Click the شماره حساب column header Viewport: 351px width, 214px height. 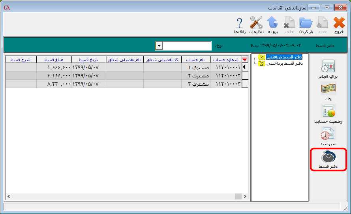(x=225, y=60)
